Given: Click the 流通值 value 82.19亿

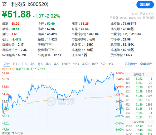Looking at the screenshot, I should pos(128,50).
